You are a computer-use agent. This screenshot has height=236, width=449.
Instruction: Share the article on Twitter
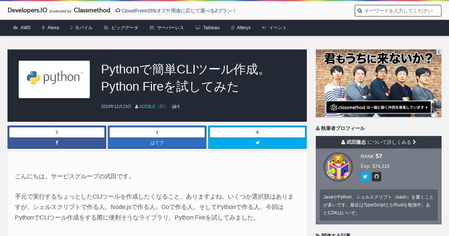click(257, 143)
